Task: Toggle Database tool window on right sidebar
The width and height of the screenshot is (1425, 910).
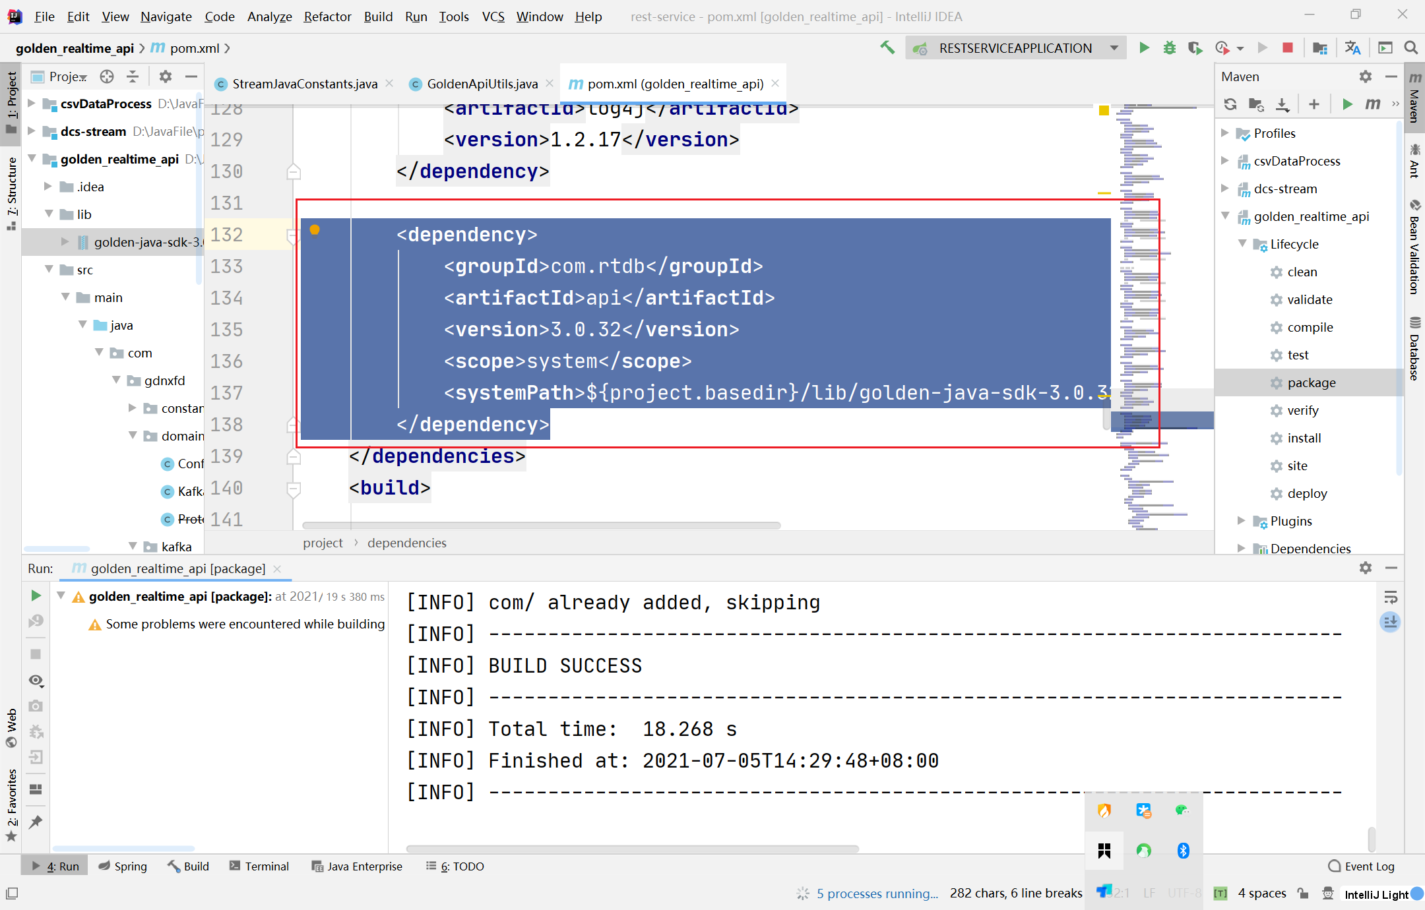Action: (1414, 349)
